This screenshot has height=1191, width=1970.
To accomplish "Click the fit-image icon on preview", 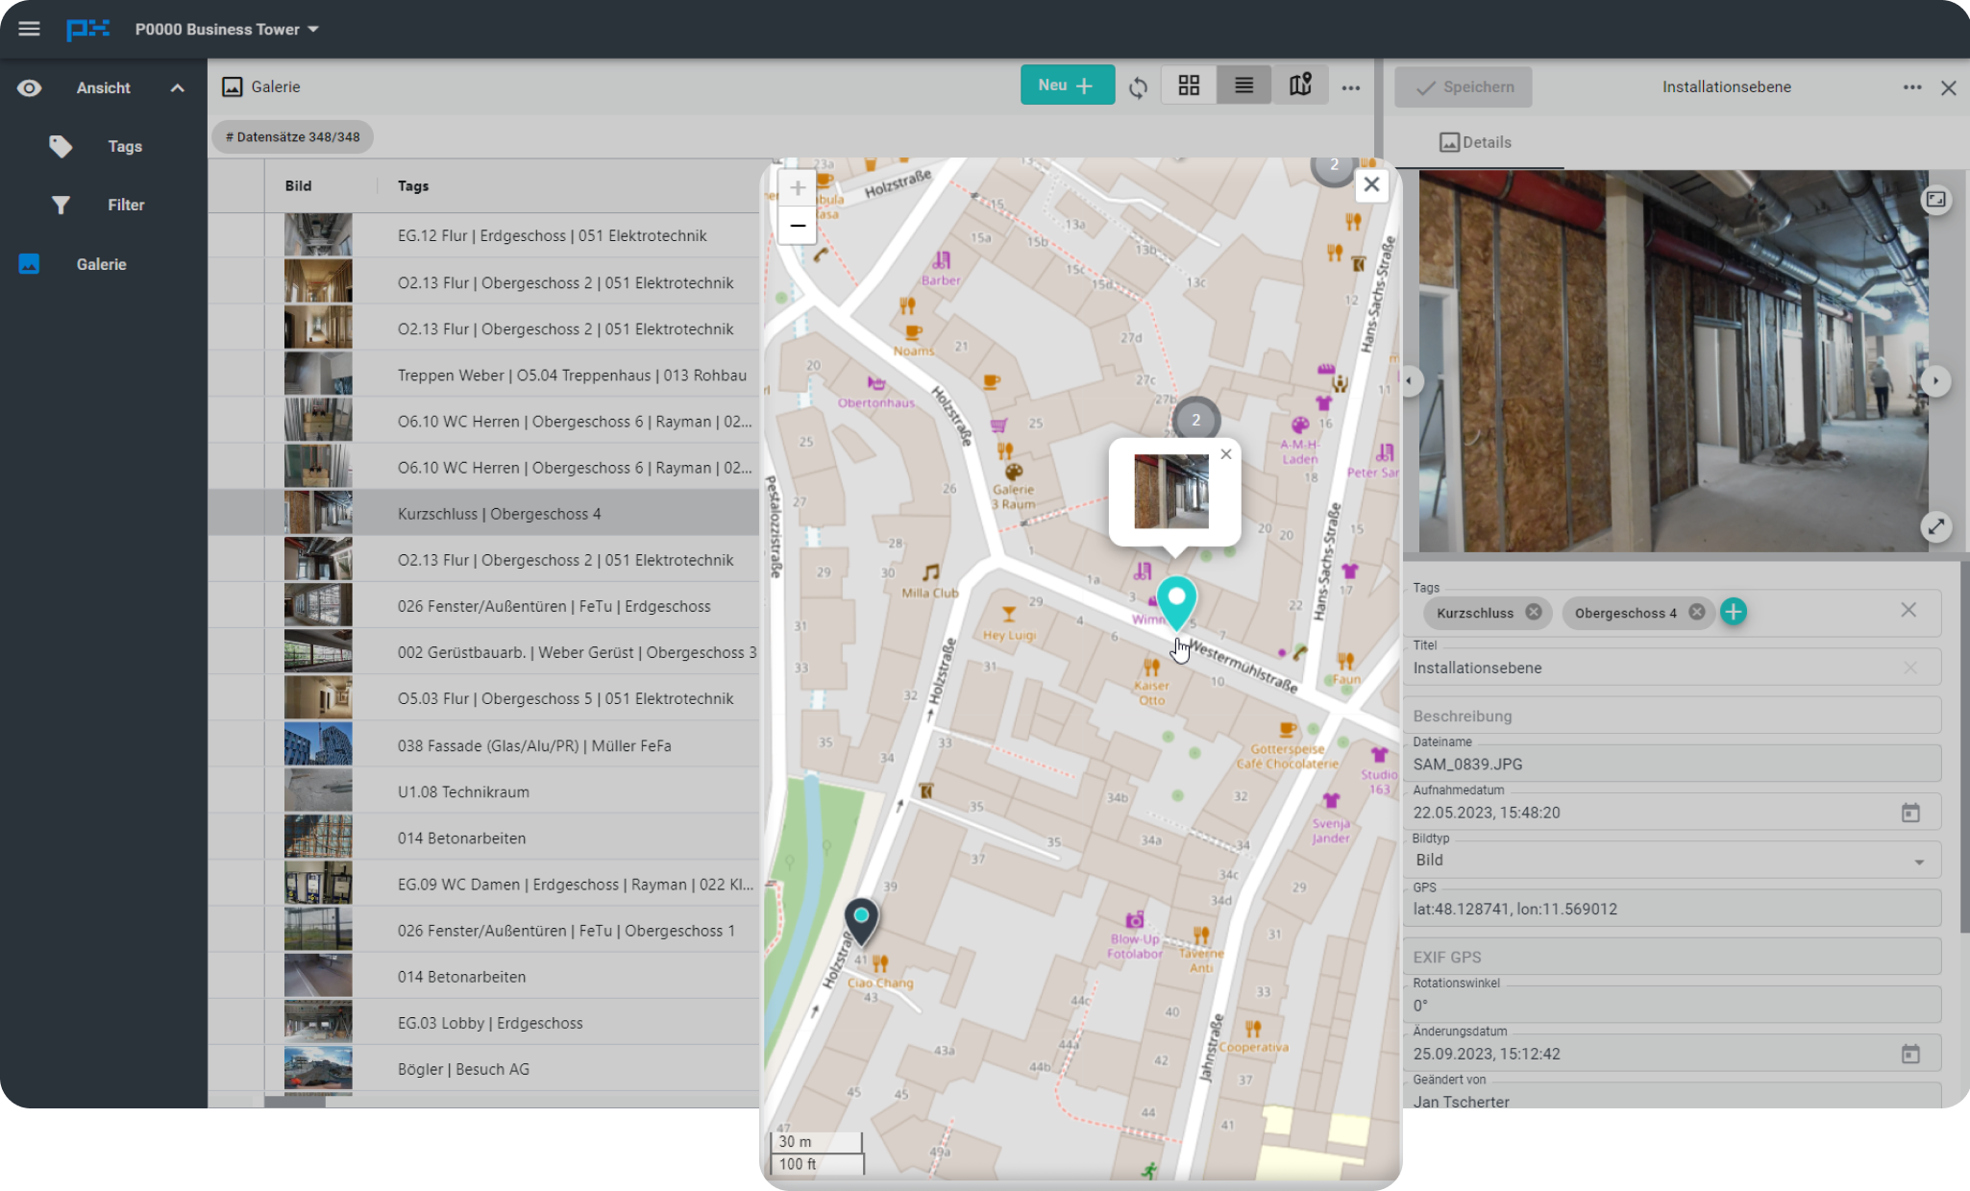I will pos(1935,199).
